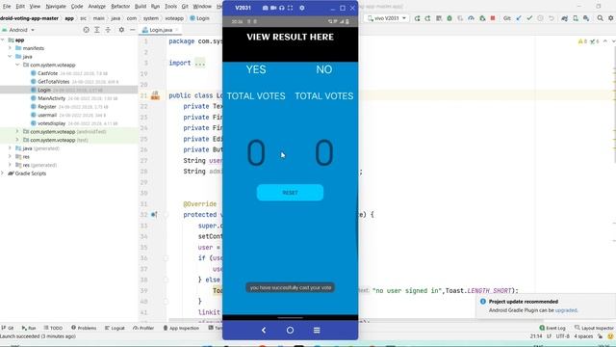Click the Expand All icon in Project panel
This screenshot has height=347, width=616.
tap(96, 30)
